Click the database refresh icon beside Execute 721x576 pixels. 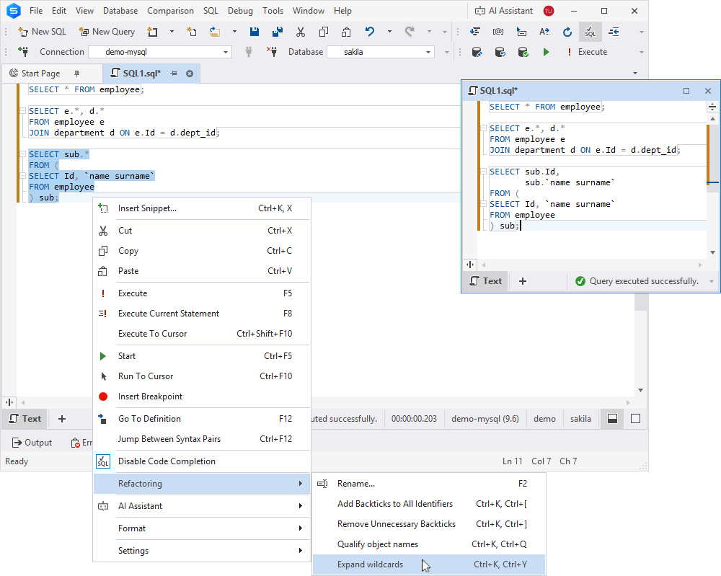click(x=500, y=52)
